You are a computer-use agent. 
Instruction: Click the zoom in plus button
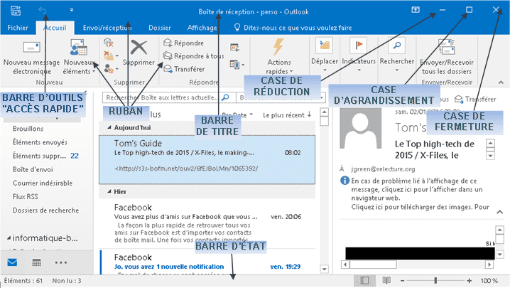469,280
